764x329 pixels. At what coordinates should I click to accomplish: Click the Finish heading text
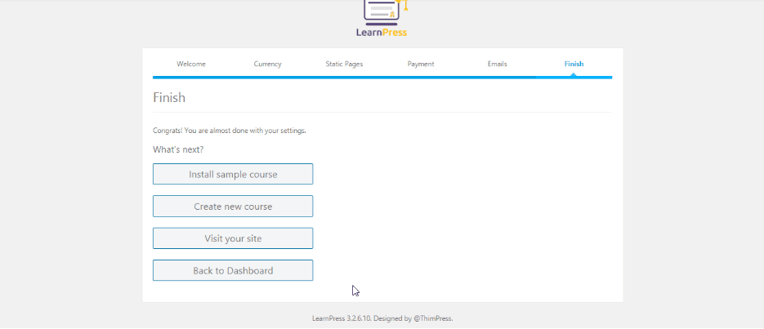[x=169, y=97]
